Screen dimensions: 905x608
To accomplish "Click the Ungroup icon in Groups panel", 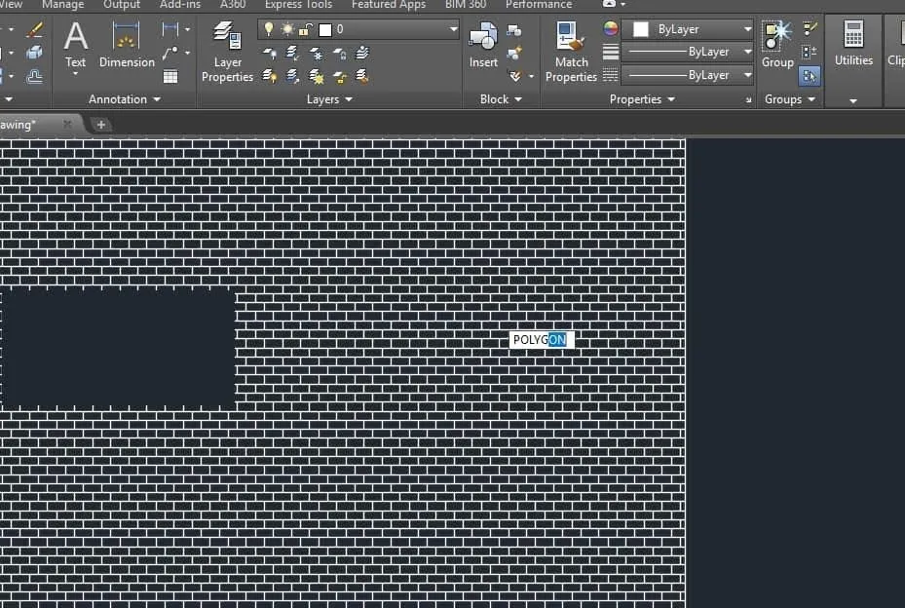I will tap(811, 28).
